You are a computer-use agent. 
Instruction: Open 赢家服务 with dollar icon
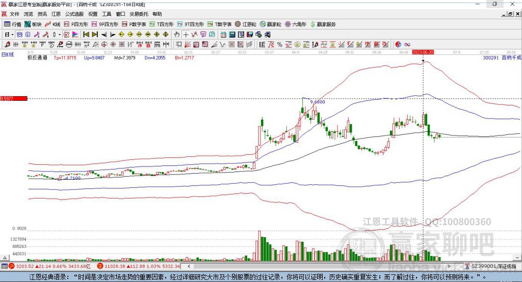tap(323, 24)
